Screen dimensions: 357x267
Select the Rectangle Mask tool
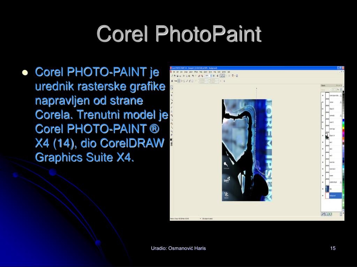pyautogui.click(x=172, y=91)
